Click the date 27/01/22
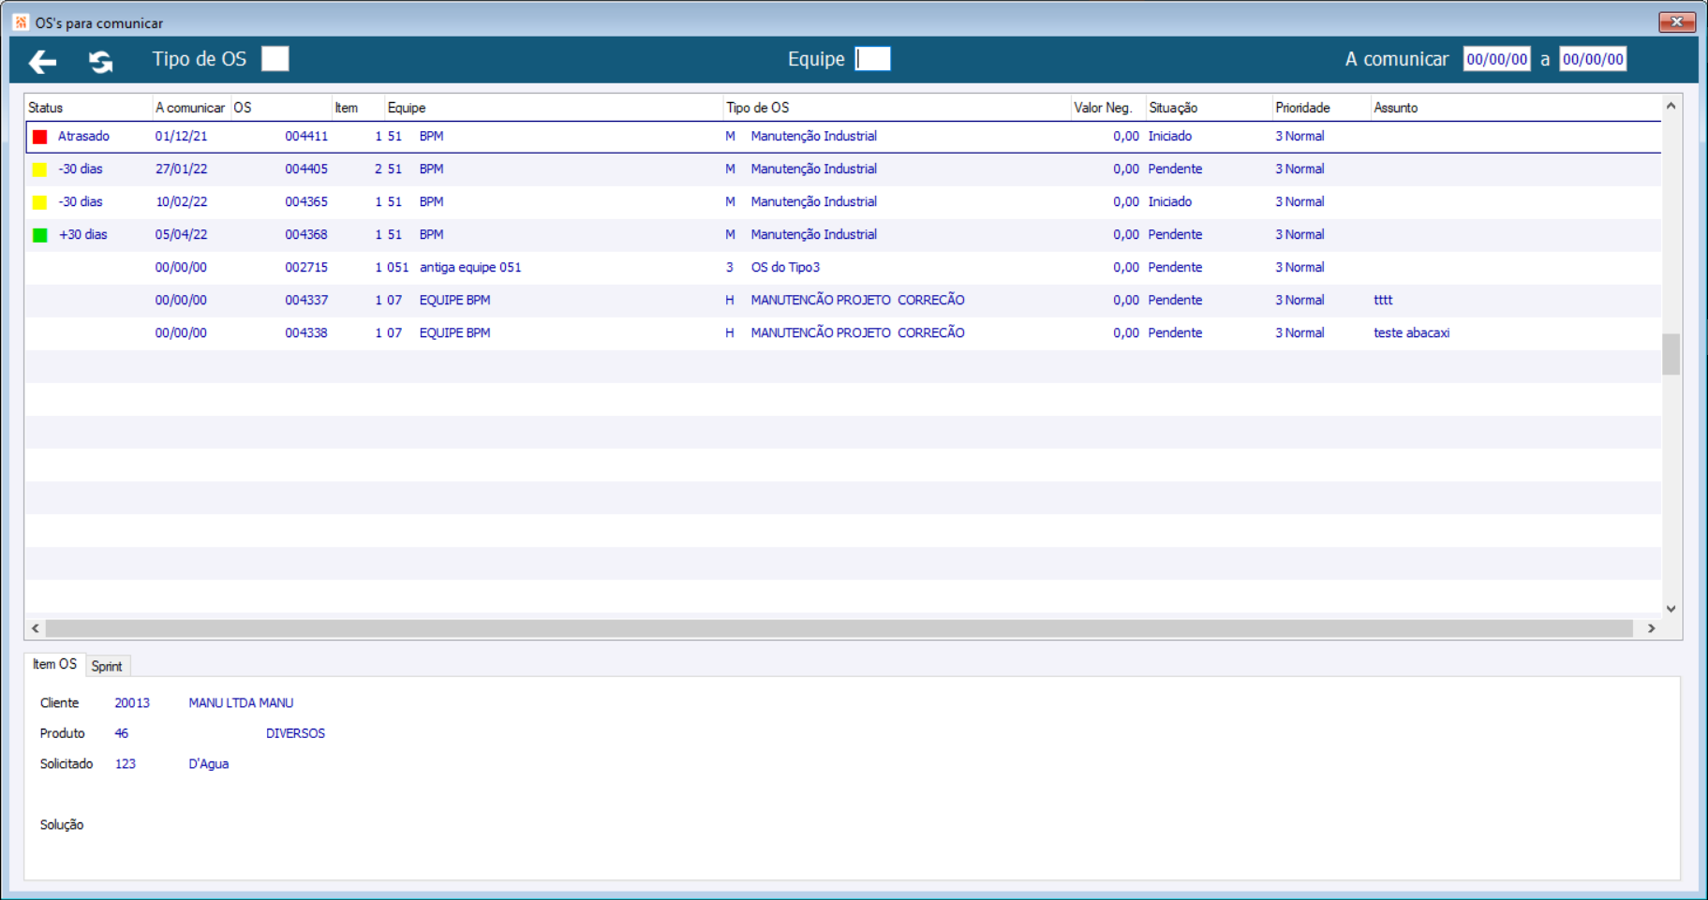 click(x=182, y=170)
